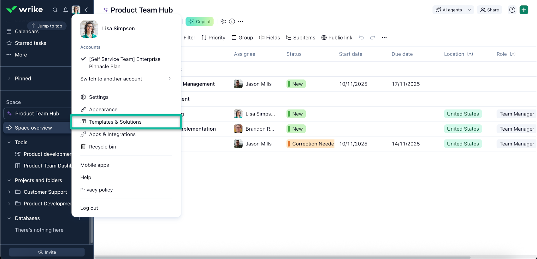Collapse the Tools section
537x259 pixels.
tap(9, 142)
